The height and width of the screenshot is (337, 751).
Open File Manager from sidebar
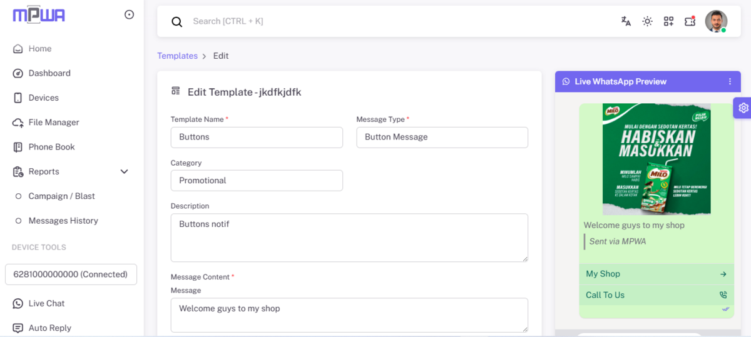[54, 123]
